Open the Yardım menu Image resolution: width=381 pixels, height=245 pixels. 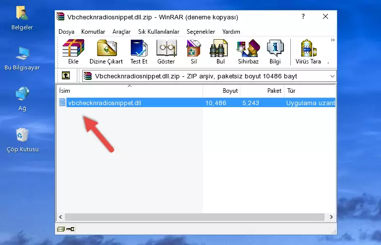(x=231, y=32)
